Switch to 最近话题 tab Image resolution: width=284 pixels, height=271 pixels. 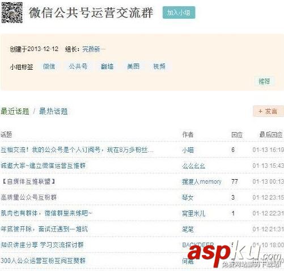15,111
